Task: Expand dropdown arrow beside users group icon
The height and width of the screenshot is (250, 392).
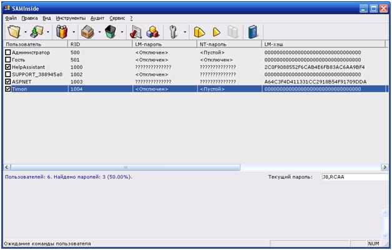Action: coord(74,32)
